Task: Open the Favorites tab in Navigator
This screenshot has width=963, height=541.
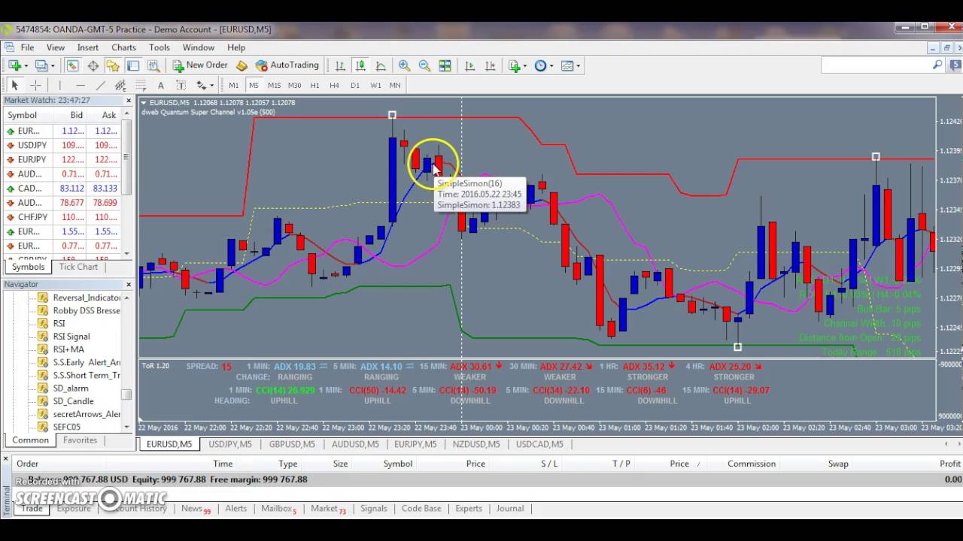Action: coord(80,440)
